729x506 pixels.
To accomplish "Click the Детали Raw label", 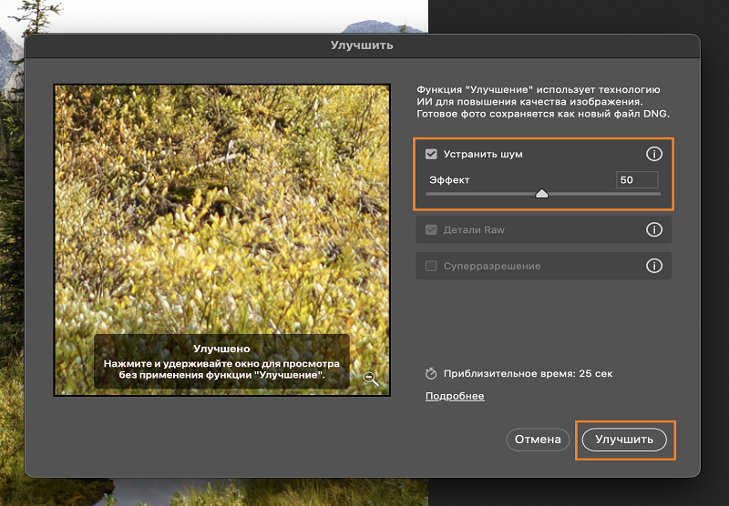I will coord(474,229).
